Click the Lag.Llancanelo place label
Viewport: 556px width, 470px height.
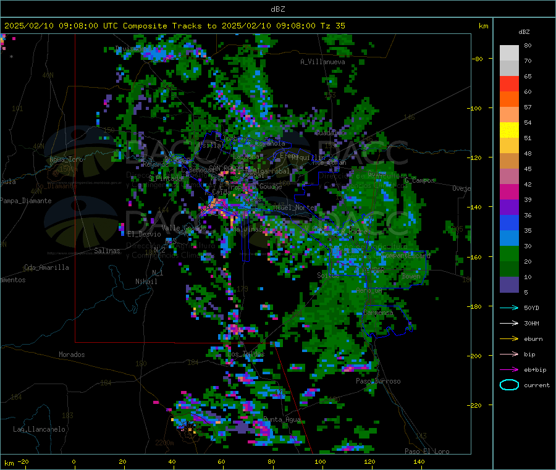point(39,429)
